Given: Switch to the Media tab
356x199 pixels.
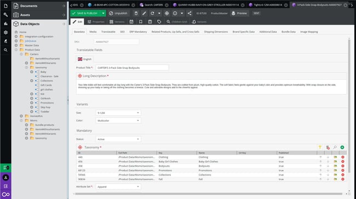Looking at the screenshot, I should pos(93,32).
